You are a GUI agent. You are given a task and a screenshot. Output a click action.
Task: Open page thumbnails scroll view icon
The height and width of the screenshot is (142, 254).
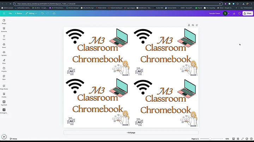(234, 139)
